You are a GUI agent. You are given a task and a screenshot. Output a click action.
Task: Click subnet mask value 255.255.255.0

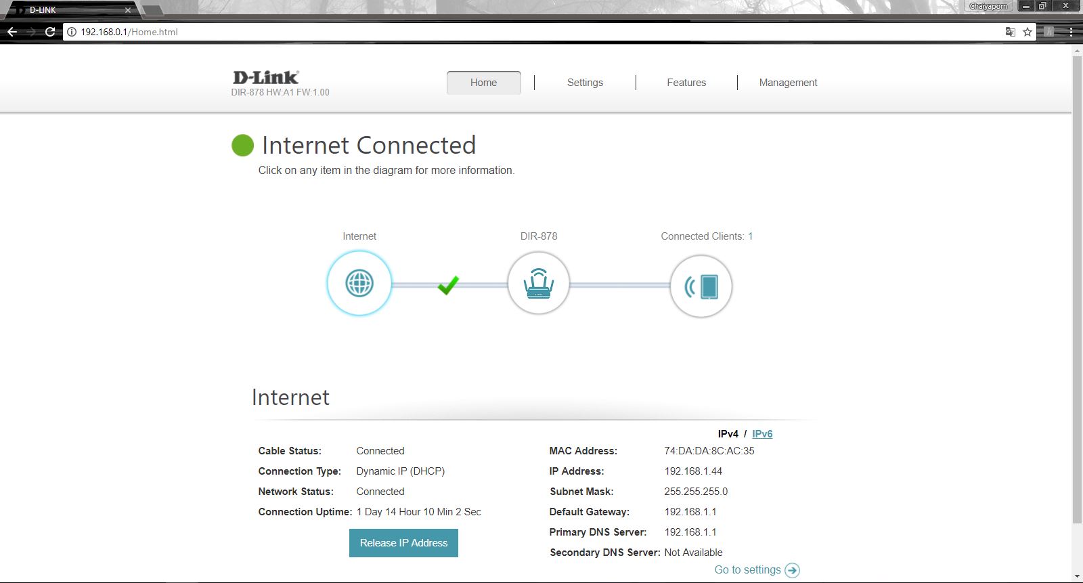[x=696, y=492]
